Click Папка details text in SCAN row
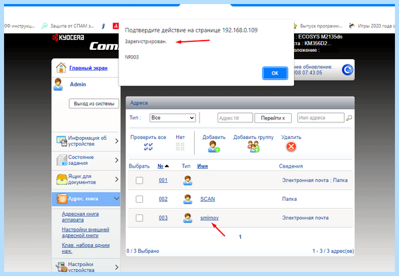This screenshot has height=276, width=399. coord(289,199)
